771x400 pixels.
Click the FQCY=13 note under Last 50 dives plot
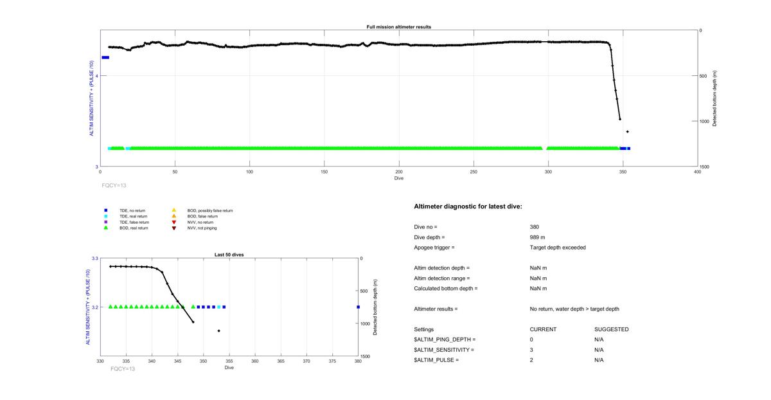coord(123,369)
